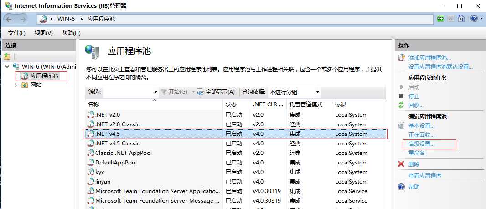This screenshot has width=486, height=209.
Task: Click 添加应用程序池... link
Action: click(x=429, y=57)
